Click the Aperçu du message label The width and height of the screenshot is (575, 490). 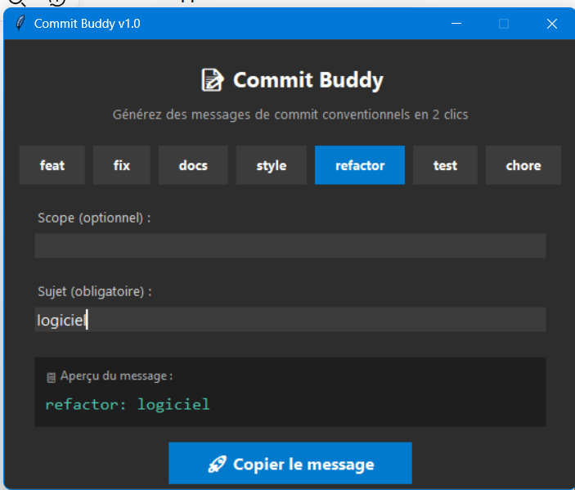[x=116, y=376]
